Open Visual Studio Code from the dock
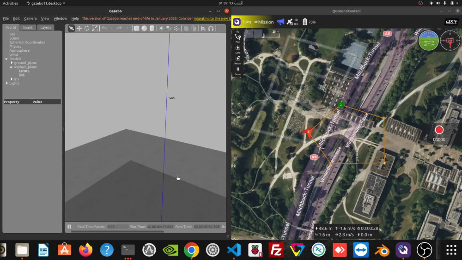 point(234,250)
